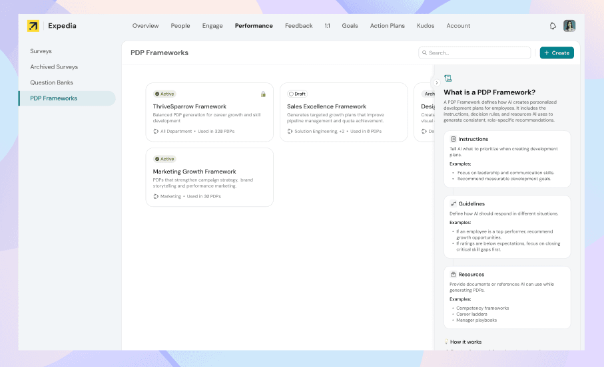Open the user profile avatar

pyautogui.click(x=569, y=26)
